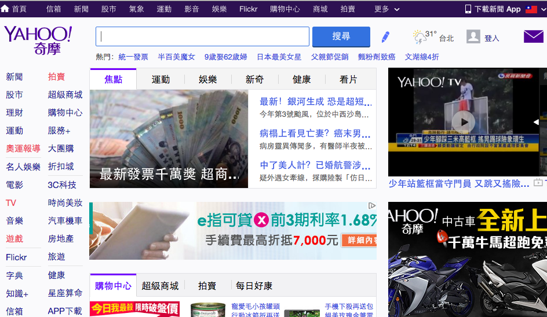
Task: Select the 焦點 news tab
Action: tap(113, 79)
